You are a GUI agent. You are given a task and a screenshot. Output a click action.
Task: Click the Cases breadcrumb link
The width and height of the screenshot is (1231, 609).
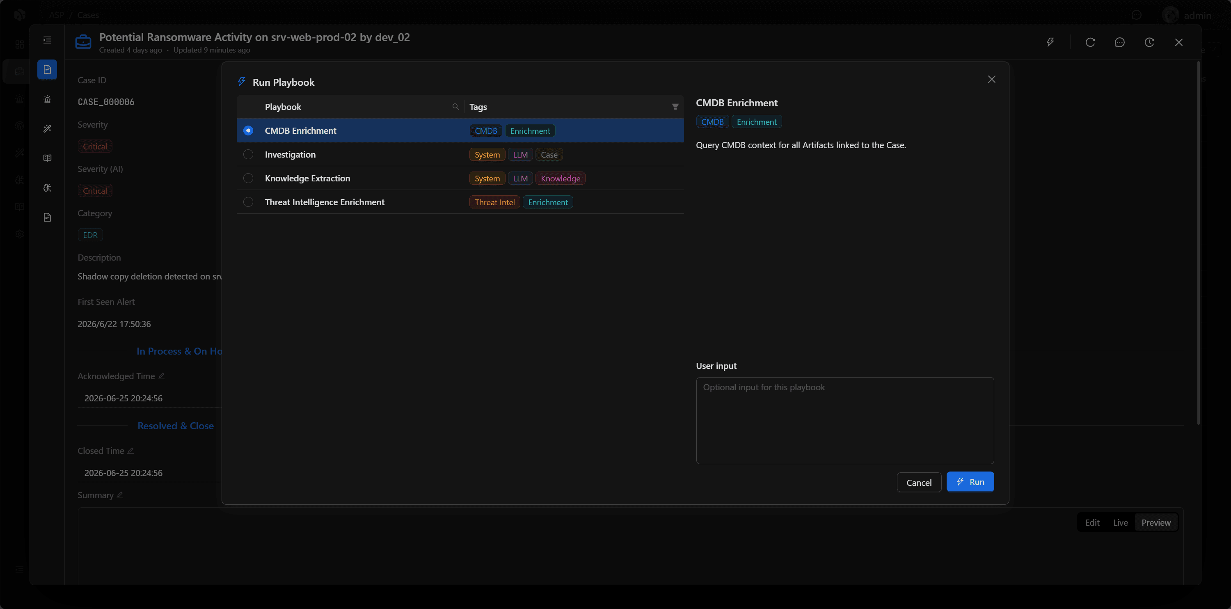coord(88,15)
